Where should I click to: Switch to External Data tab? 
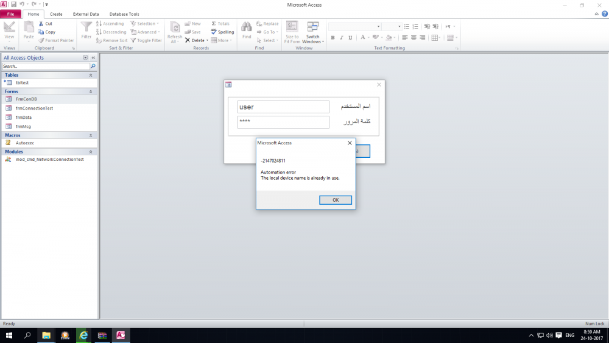86,14
